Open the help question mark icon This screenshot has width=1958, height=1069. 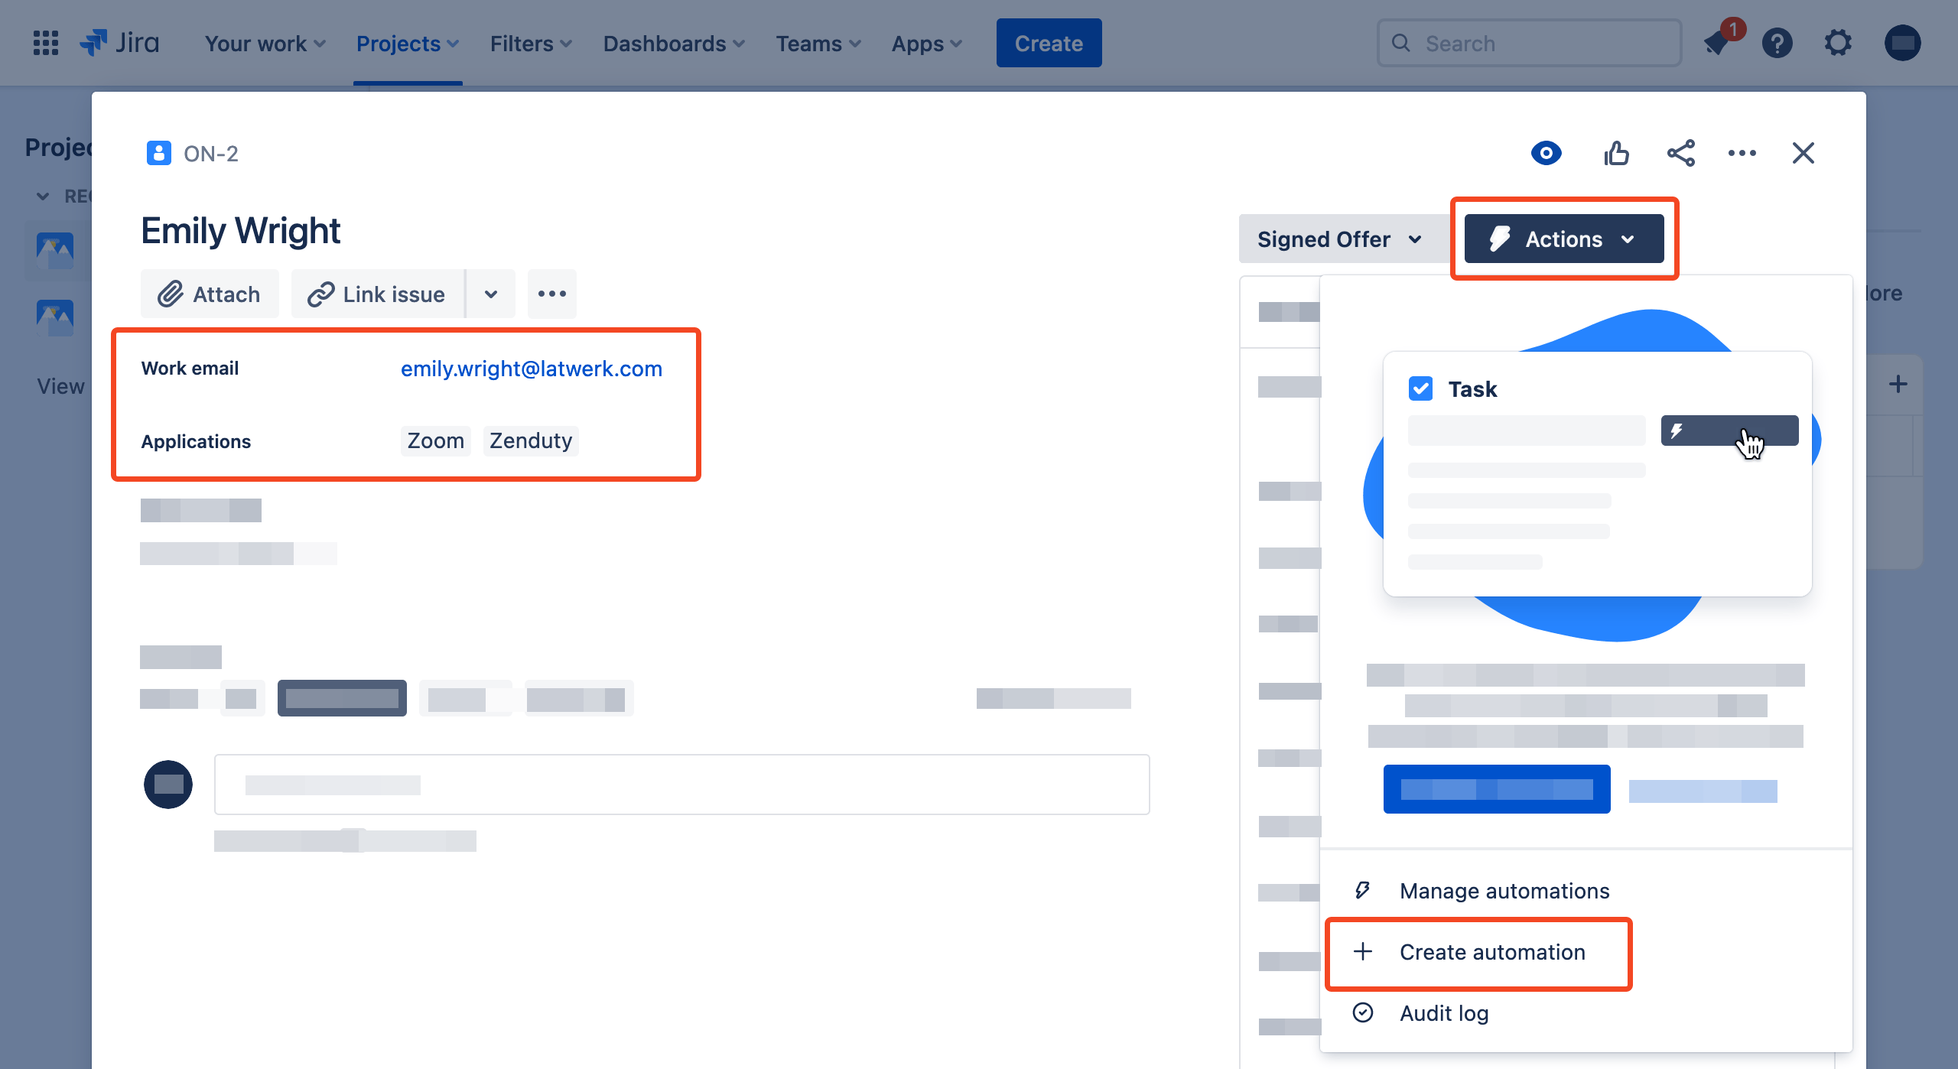tap(1777, 43)
